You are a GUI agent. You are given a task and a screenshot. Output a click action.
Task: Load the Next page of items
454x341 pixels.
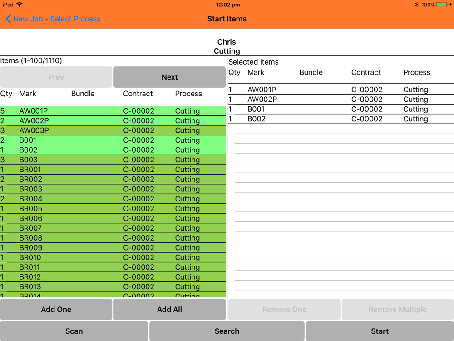pyautogui.click(x=169, y=77)
